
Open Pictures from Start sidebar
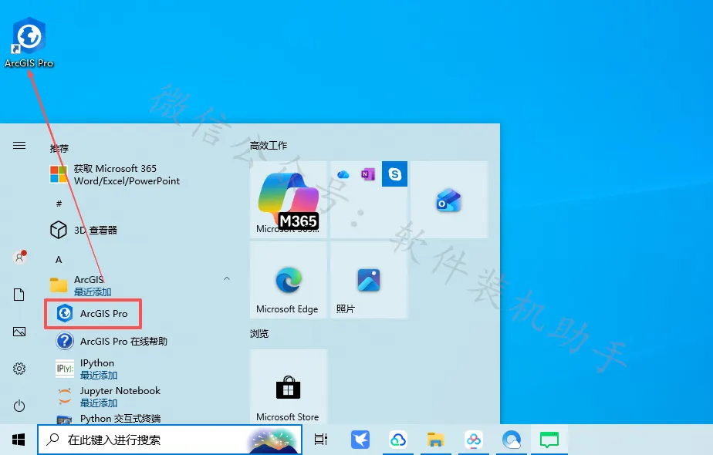(x=19, y=332)
